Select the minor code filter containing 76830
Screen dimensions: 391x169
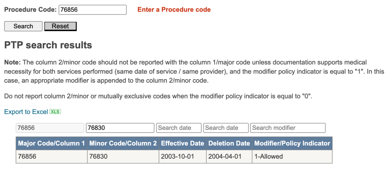coord(120,128)
